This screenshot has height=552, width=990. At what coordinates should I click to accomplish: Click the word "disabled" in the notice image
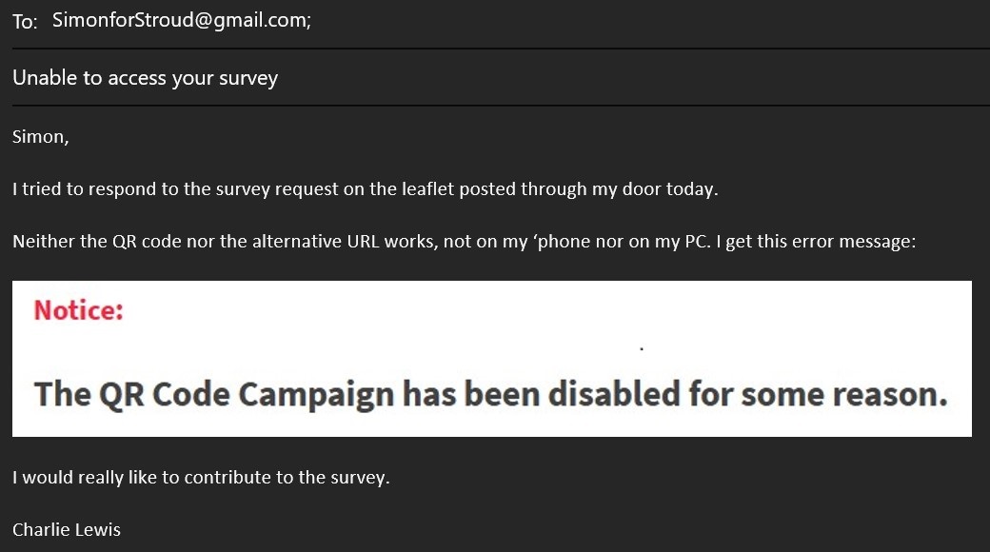coord(614,394)
